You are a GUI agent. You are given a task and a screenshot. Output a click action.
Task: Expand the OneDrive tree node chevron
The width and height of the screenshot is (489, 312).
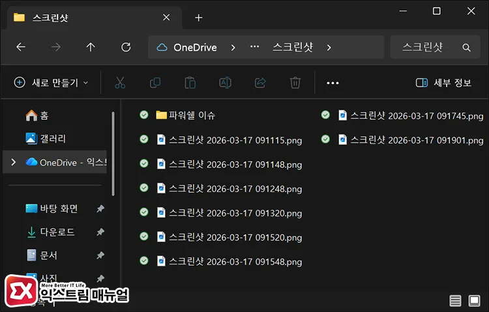point(13,162)
